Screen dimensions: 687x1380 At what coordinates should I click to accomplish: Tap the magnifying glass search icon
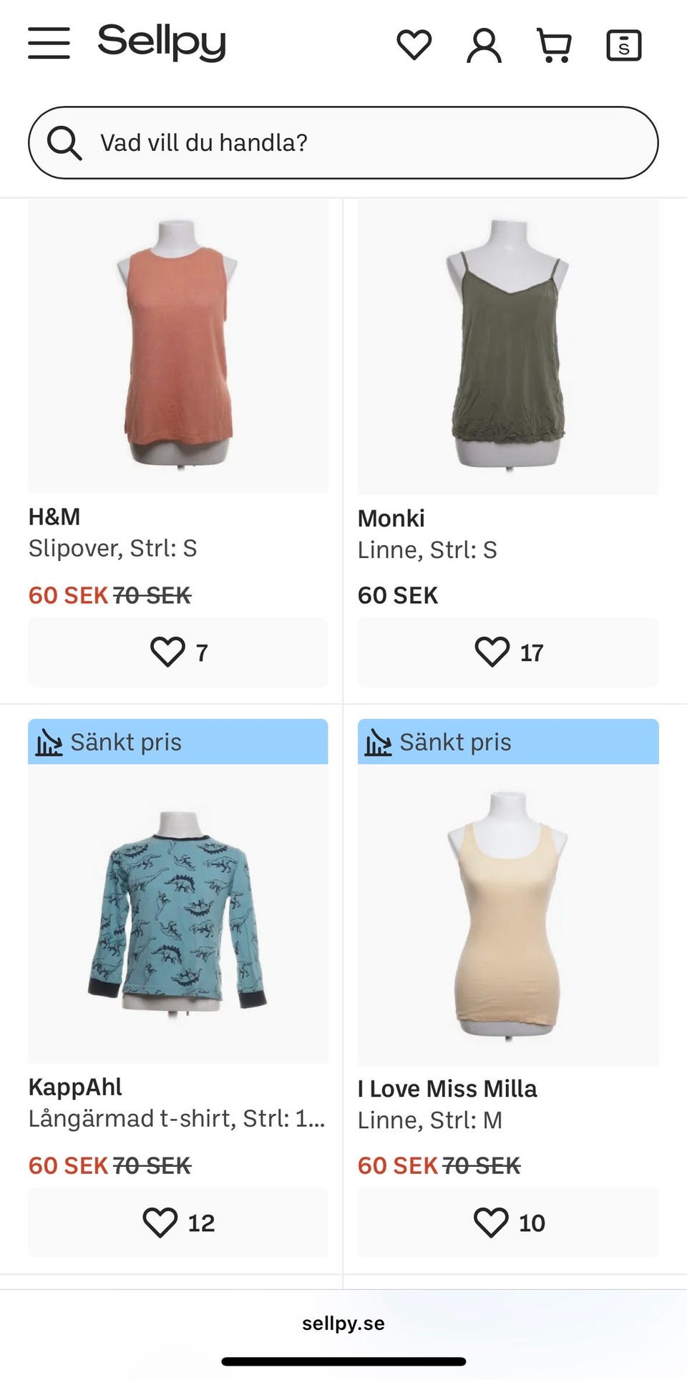(64, 142)
